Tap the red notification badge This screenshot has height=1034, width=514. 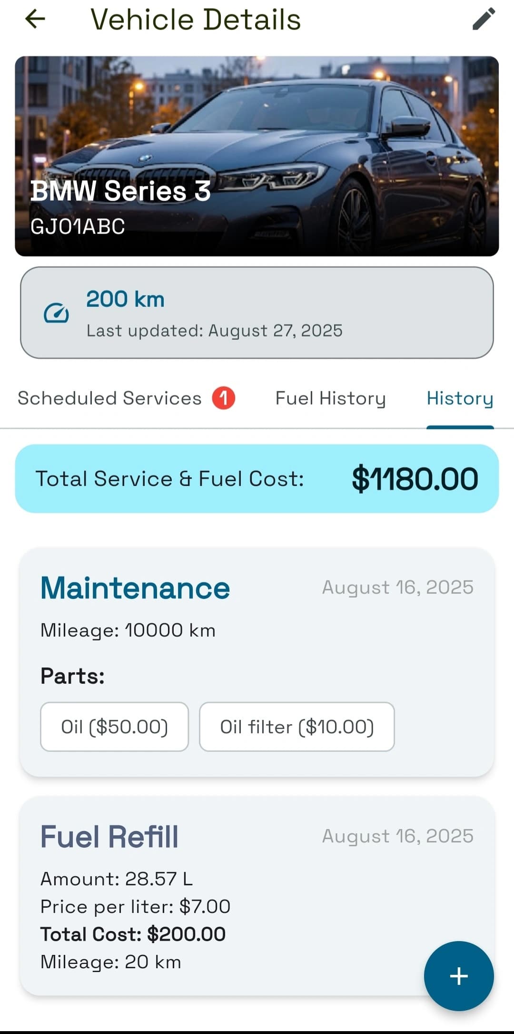pyautogui.click(x=224, y=398)
